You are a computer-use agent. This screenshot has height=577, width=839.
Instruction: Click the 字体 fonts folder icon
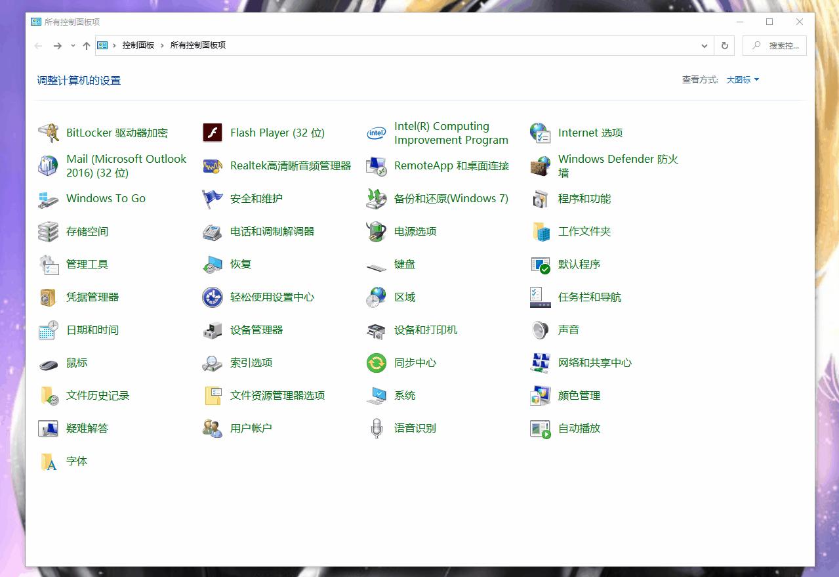[49, 461]
